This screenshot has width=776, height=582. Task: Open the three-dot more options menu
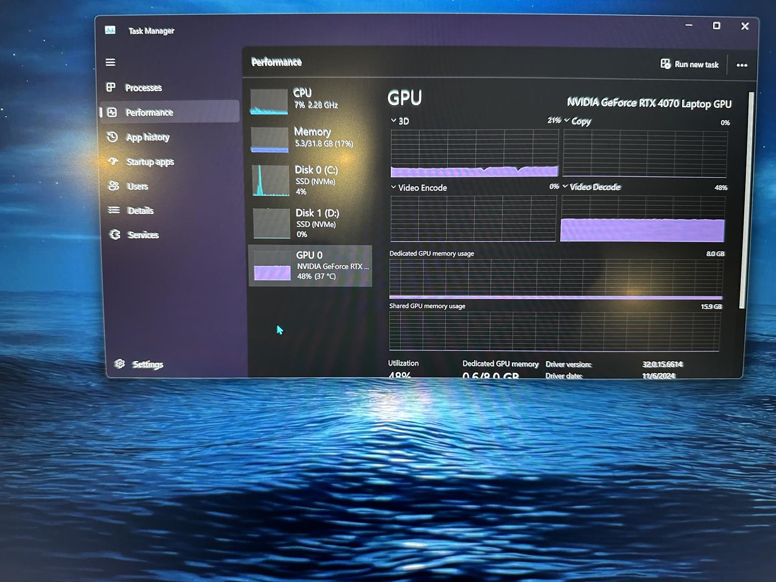pyautogui.click(x=742, y=65)
